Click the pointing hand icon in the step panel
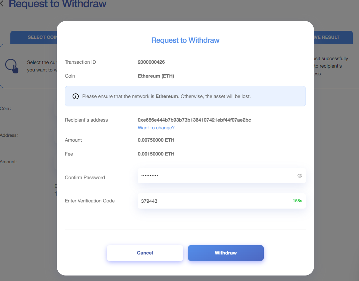 coord(12,66)
